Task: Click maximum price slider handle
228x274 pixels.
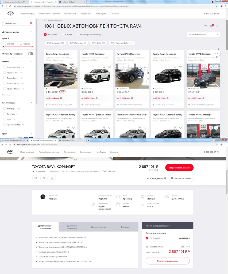Action: [32, 46]
